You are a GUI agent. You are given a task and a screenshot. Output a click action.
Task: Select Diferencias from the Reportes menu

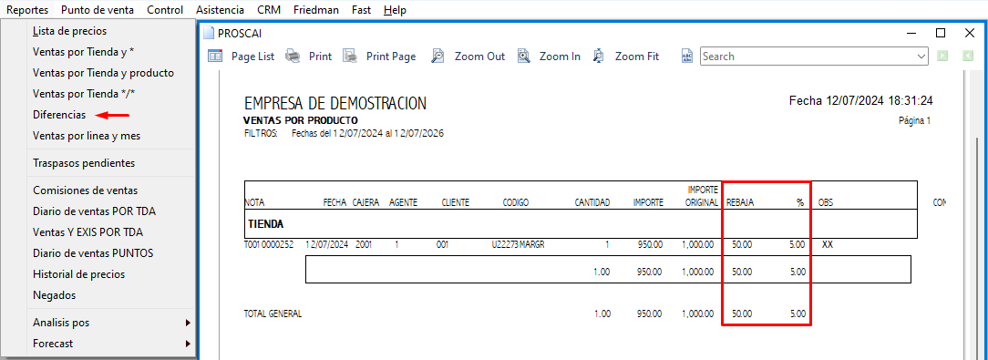point(59,115)
